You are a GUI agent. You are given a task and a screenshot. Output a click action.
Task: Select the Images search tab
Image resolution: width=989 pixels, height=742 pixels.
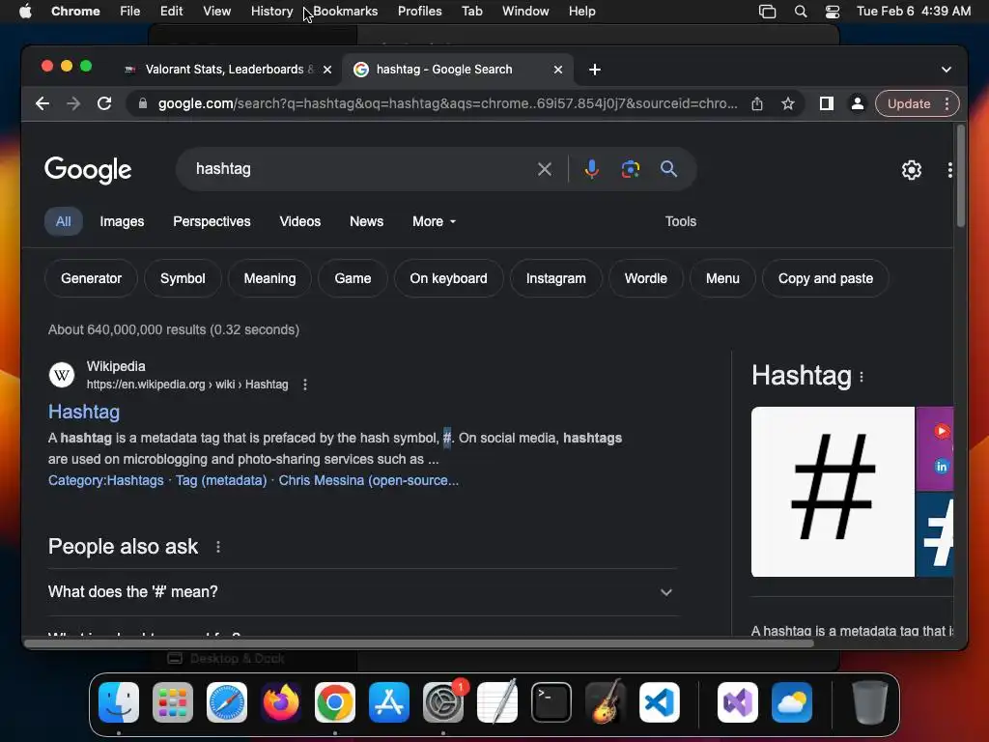click(x=122, y=221)
